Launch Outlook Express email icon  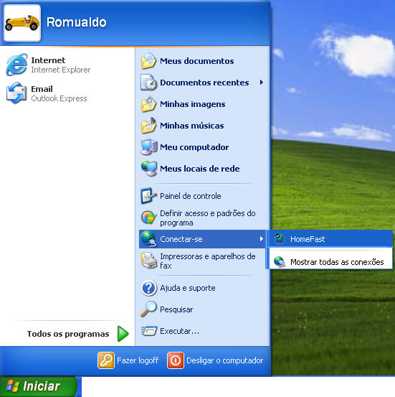point(16,93)
